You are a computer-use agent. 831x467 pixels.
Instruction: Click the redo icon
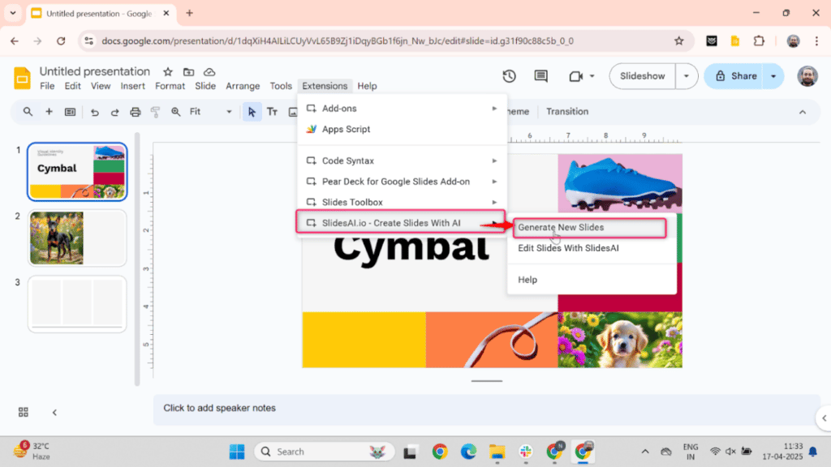click(x=114, y=112)
